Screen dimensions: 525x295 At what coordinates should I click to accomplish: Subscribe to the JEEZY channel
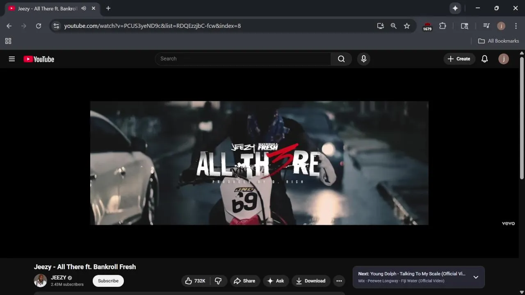(x=108, y=281)
